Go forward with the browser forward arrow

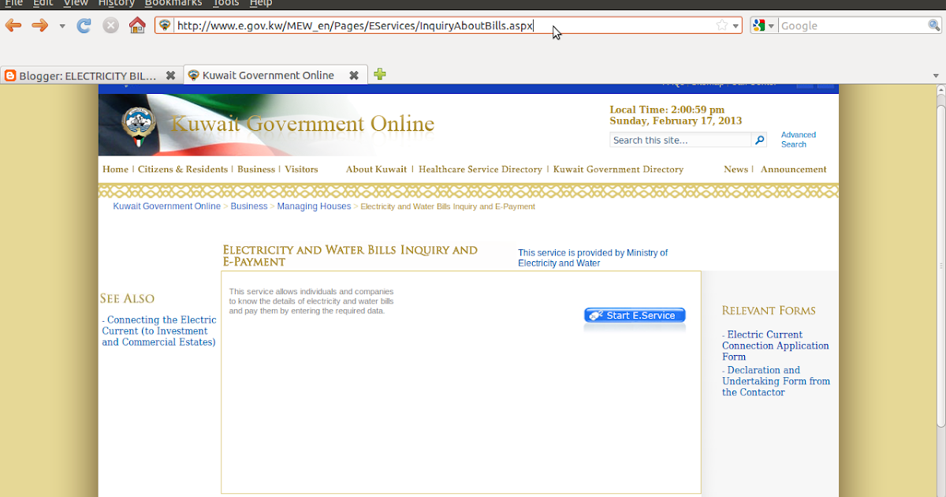point(39,25)
